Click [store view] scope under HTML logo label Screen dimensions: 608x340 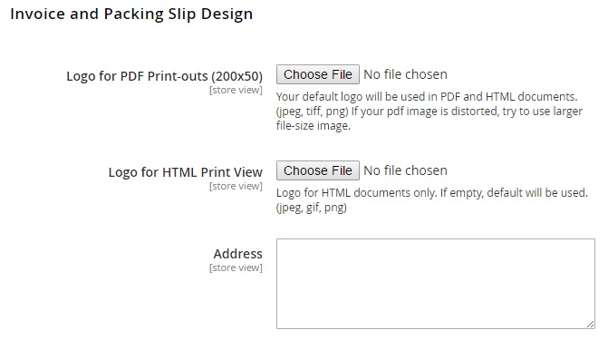pos(236,186)
